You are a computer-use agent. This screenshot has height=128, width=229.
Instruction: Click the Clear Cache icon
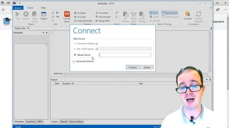(x=34, y=14)
